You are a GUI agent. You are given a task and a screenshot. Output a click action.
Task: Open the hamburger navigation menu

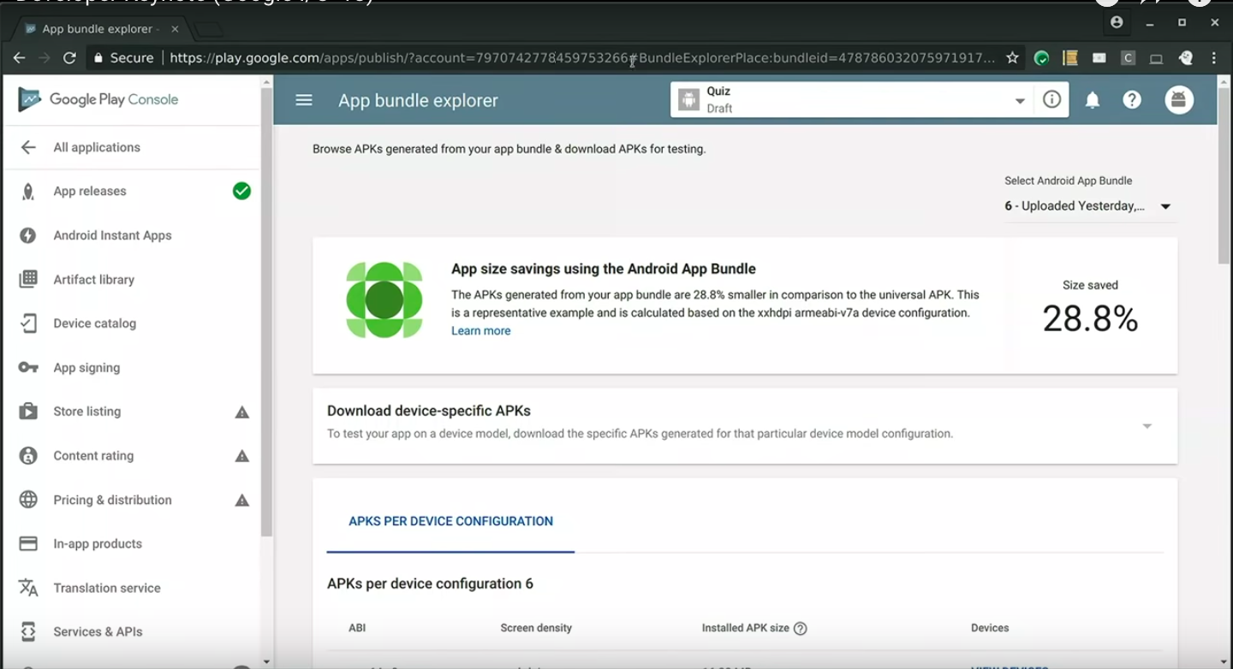point(303,100)
